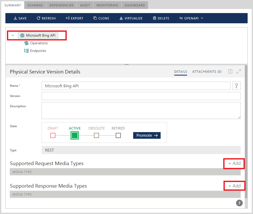This screenshot has width=253, height=214.
Task: Select the RETIRED state box
Action: point(118,135)
